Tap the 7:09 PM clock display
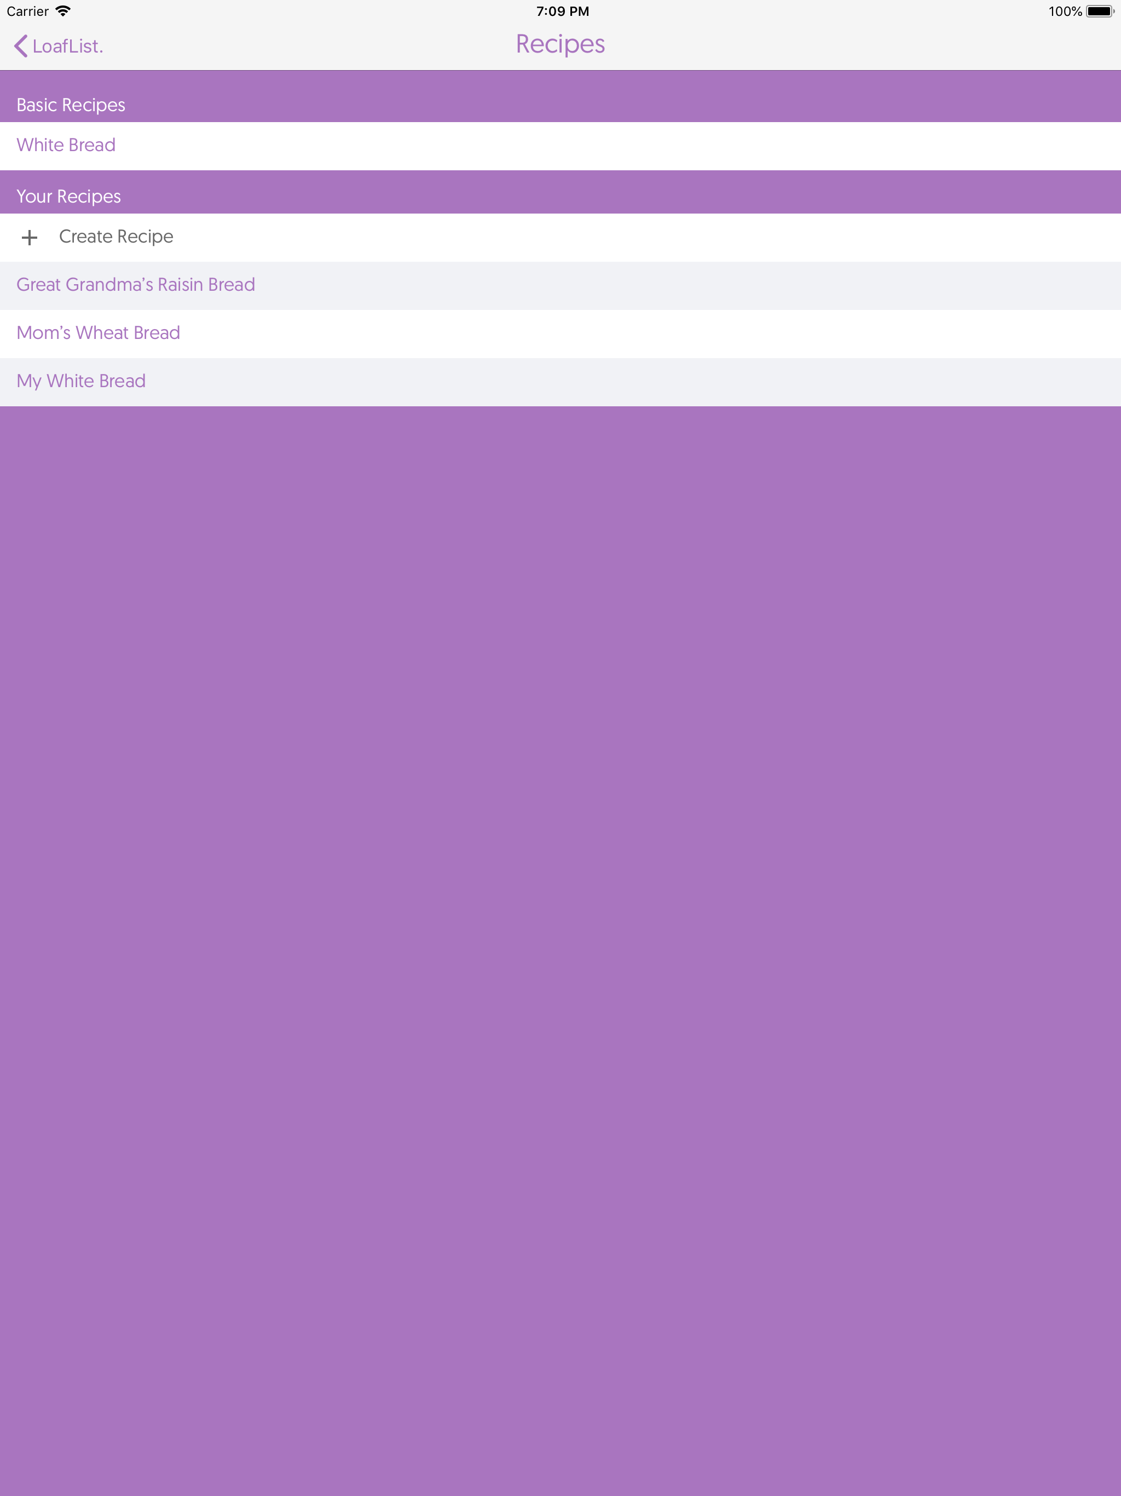Image resolution: width=1121 pixels, height=1496 pixels. tap(562, 11)
